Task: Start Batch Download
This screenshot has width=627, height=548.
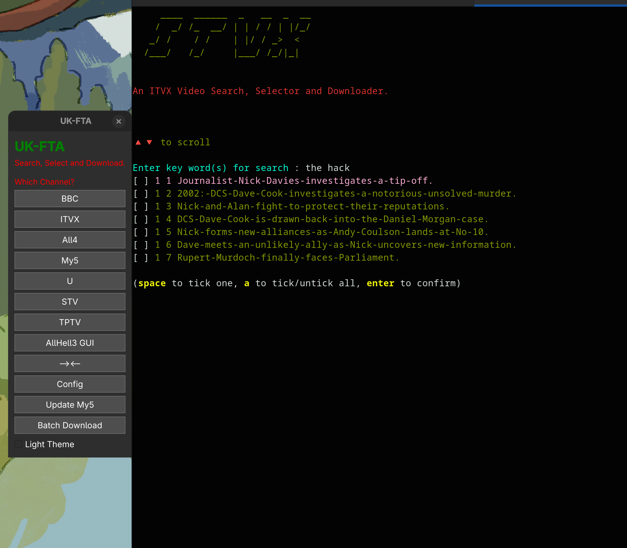Action: pyautogui.click(x=70, y=425)
